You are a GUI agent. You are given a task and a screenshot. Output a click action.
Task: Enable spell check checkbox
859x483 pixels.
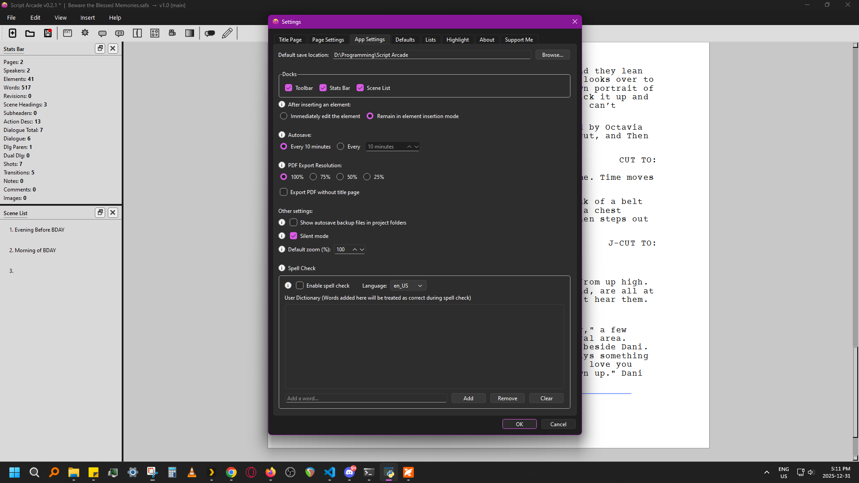pos(300,285)
